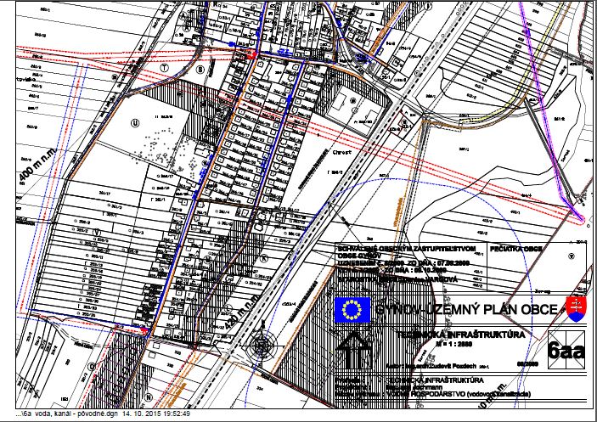The image size is (597, 422).
Task: Click the circled letter U zone marker
Action: coord(135,122)
